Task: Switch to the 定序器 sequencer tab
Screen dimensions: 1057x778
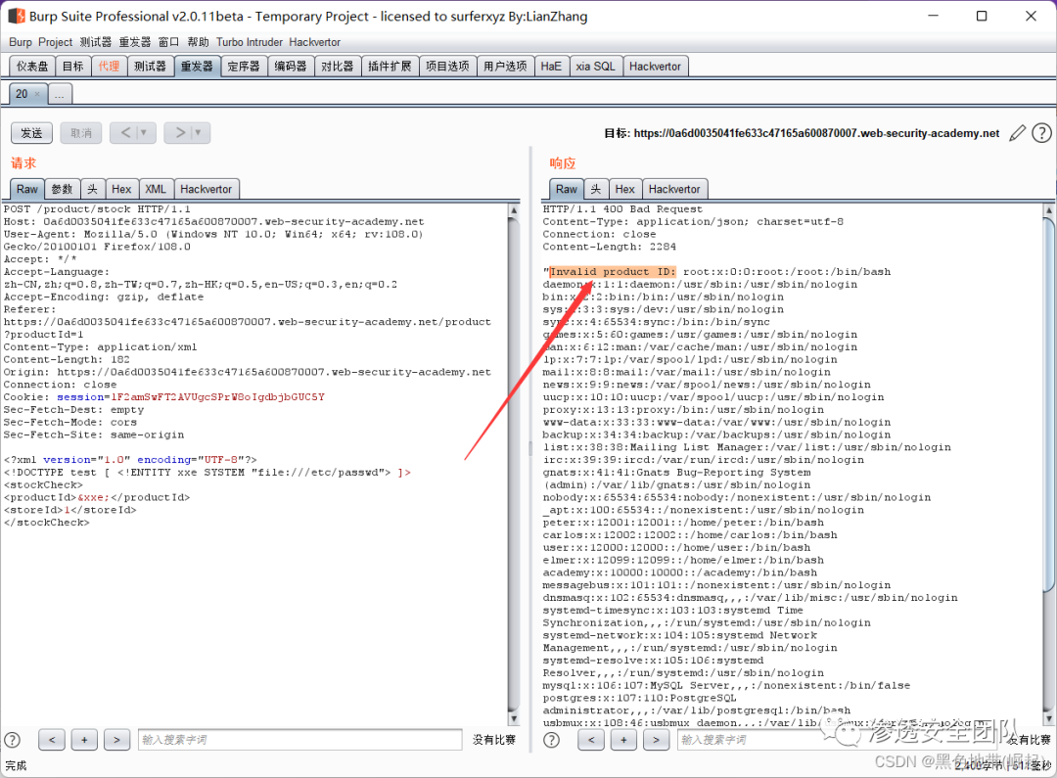Action: tap(244, 67)
